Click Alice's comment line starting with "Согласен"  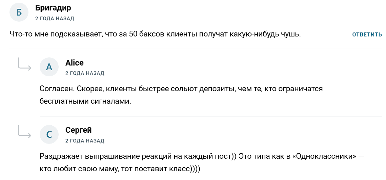click(x=181, y=89)
